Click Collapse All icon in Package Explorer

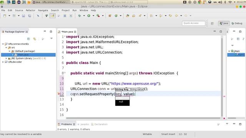[x=28, y=39]
